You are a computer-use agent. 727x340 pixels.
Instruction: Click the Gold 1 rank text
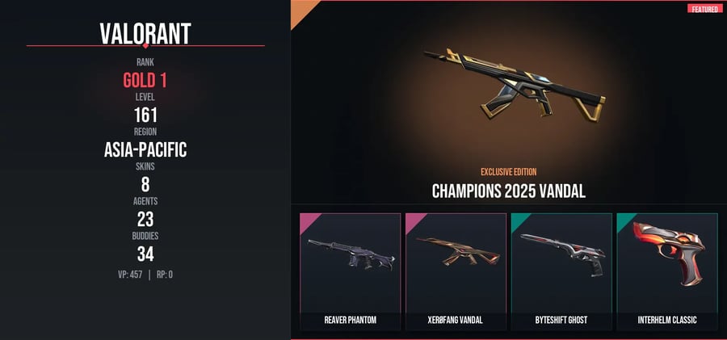[145, 81]
